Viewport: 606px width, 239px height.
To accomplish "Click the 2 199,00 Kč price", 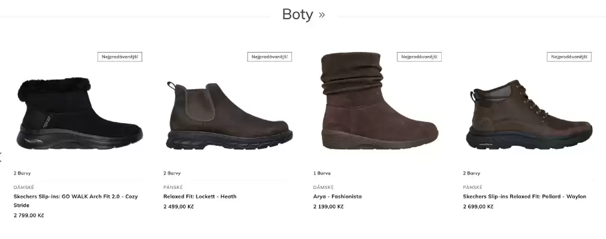I will click(x=328, y=207).
